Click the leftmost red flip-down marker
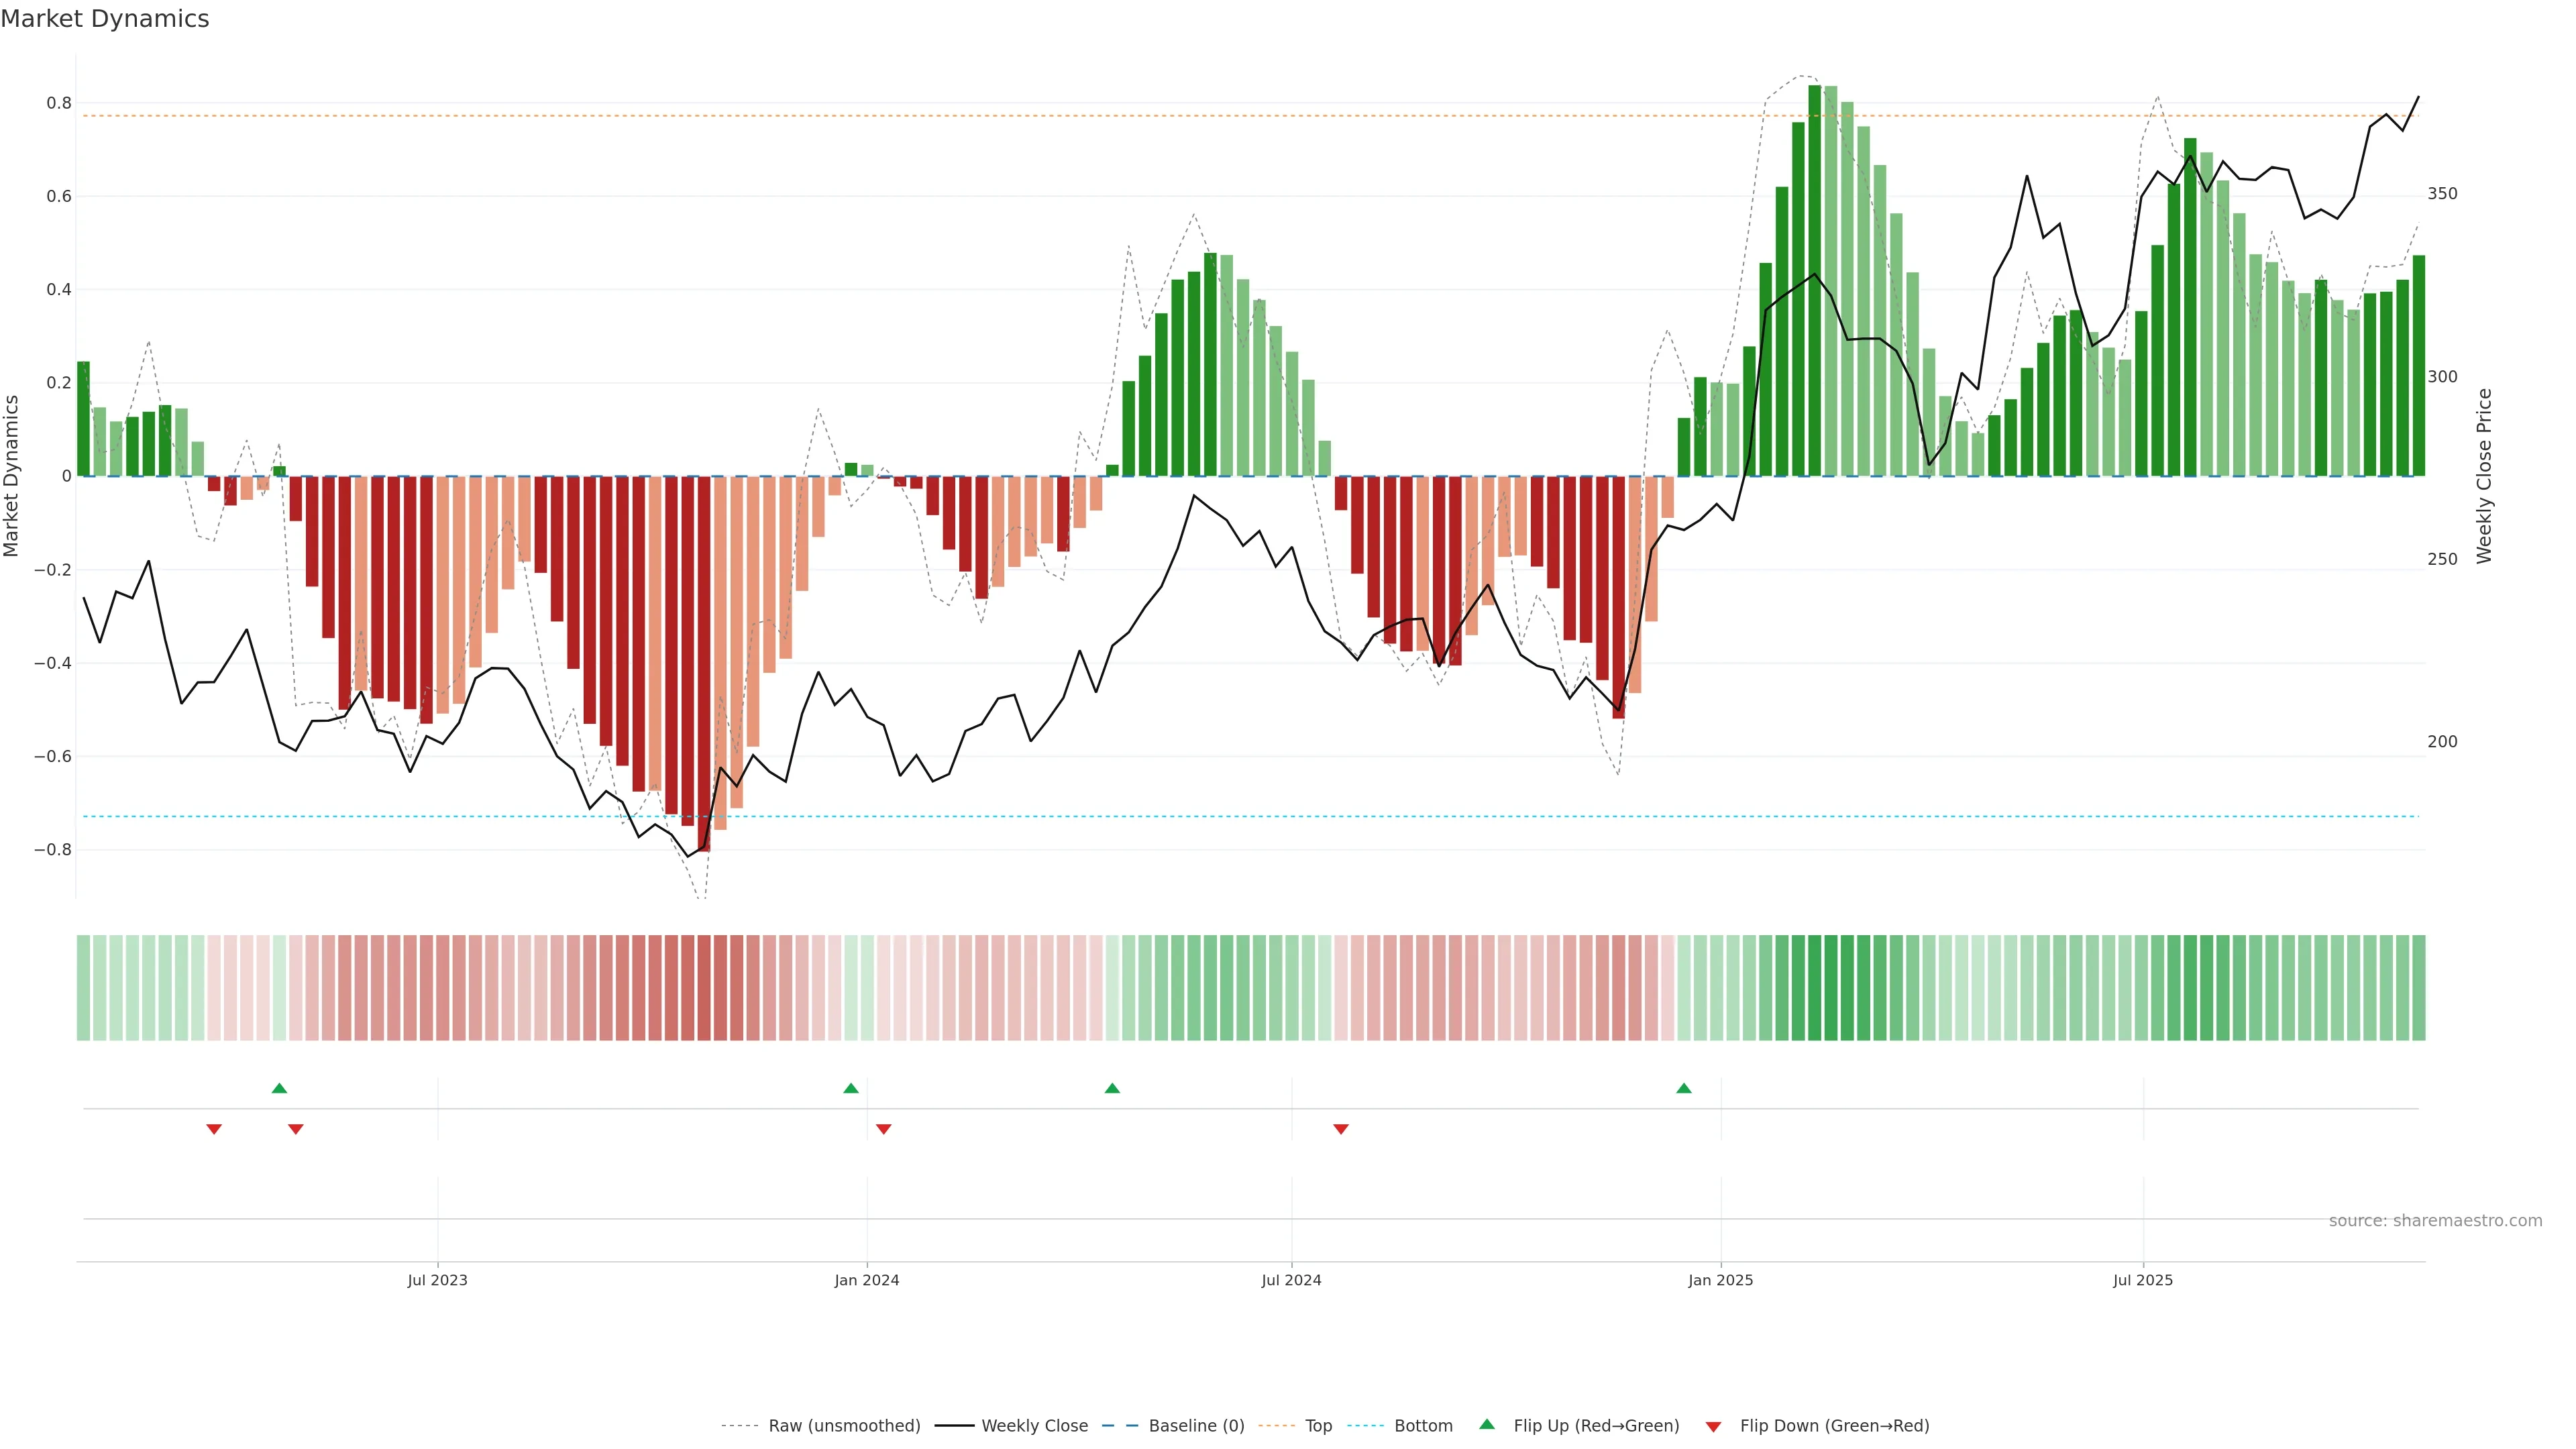 pyautogui.click(x=214, y=1129)
